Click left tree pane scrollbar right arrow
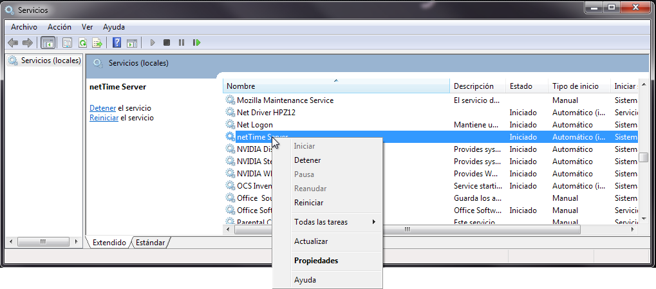This screenshot has height=289, width=656. [x=76, y=242]
